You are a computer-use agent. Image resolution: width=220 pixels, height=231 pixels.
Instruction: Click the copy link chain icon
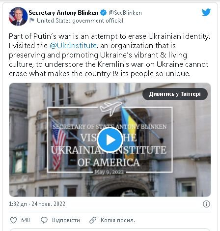coord(93,220)
